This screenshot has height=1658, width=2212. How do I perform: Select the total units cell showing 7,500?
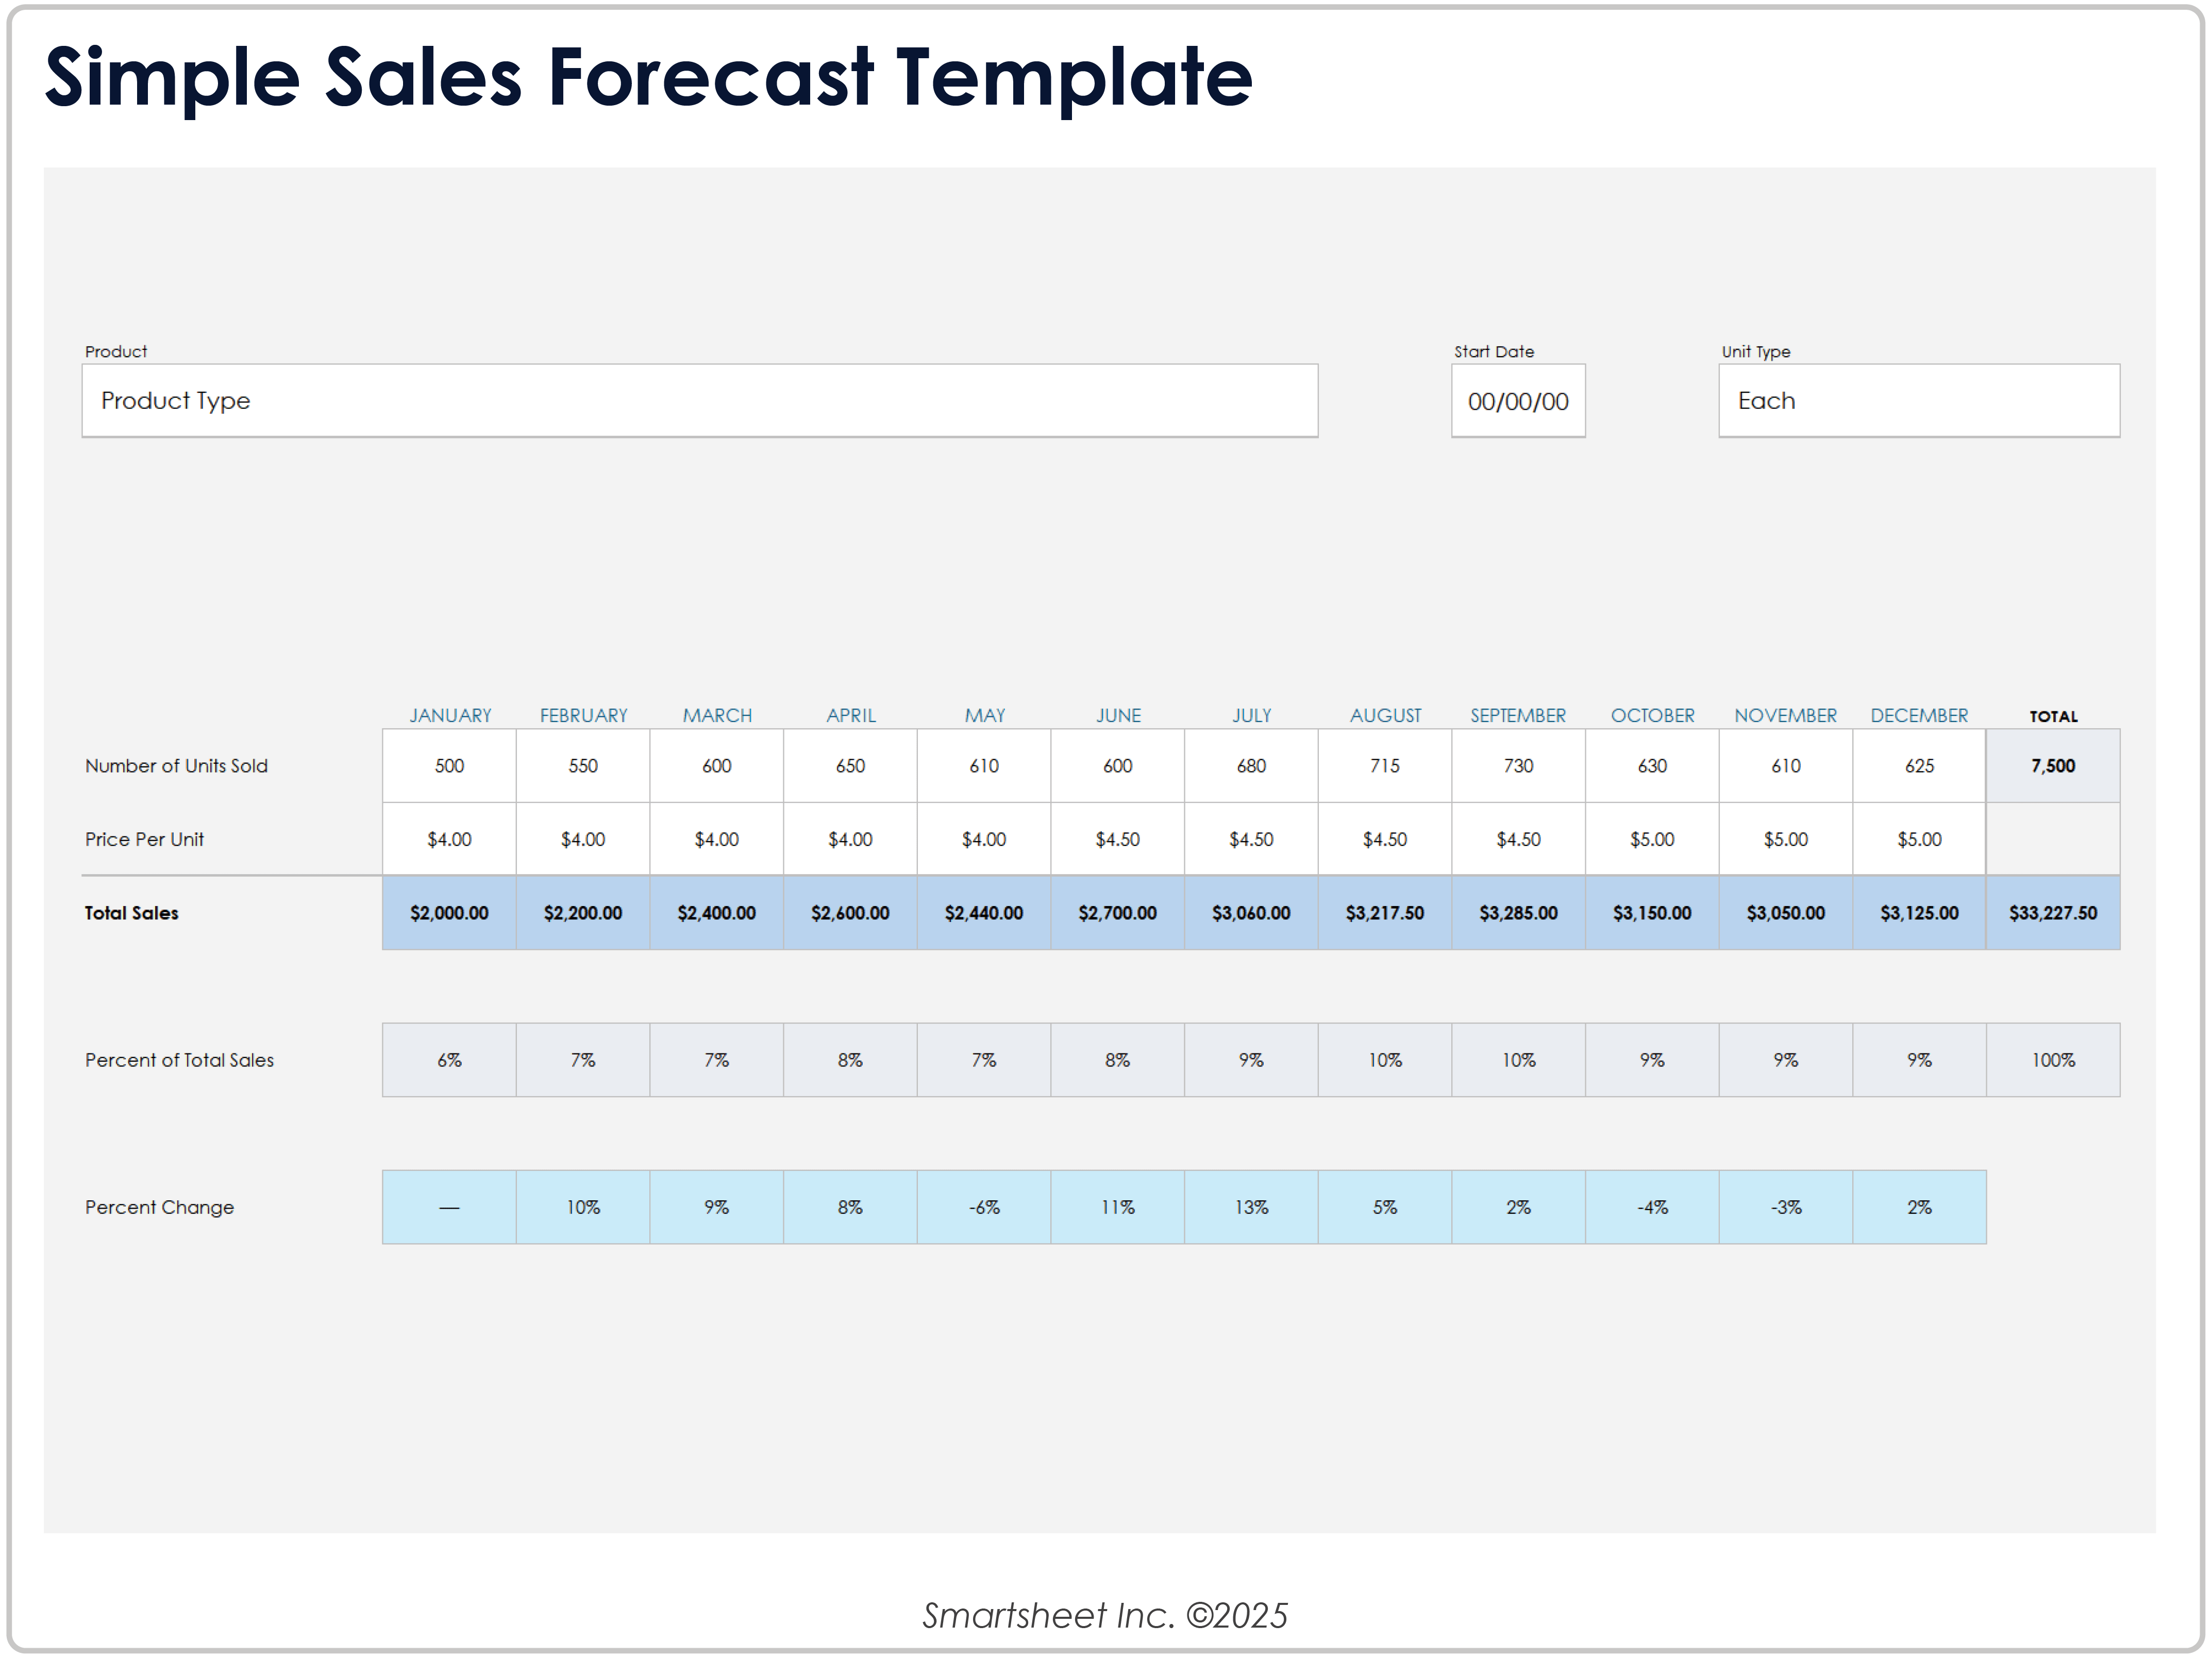pos(2052,766)
